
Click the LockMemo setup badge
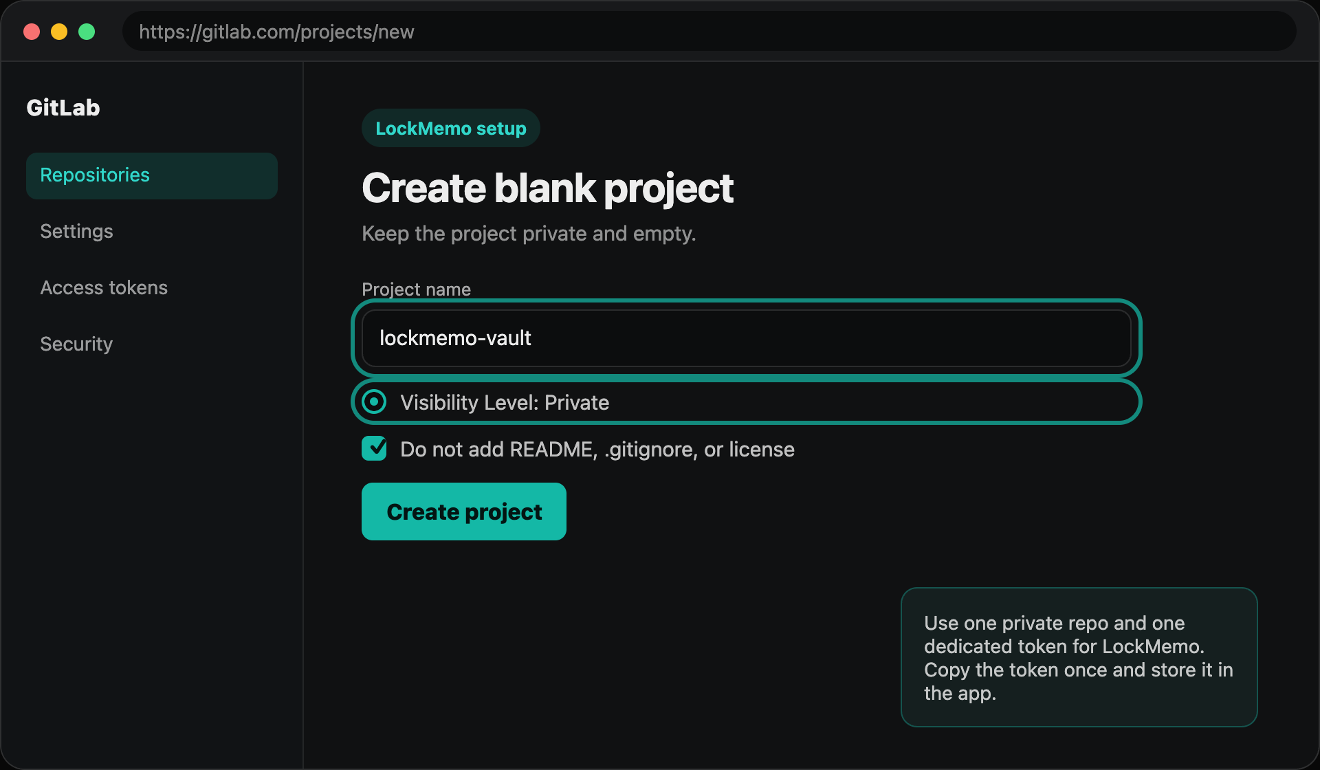point(451,128)
